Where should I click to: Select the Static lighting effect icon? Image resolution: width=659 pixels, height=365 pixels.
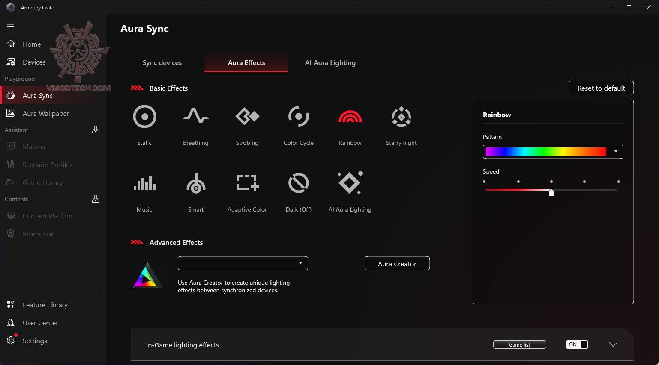click(x=144, y=116)
